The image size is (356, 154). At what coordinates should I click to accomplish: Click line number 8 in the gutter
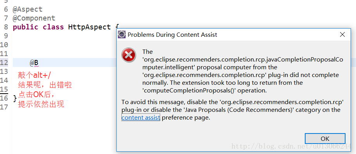tap(6, 27)
